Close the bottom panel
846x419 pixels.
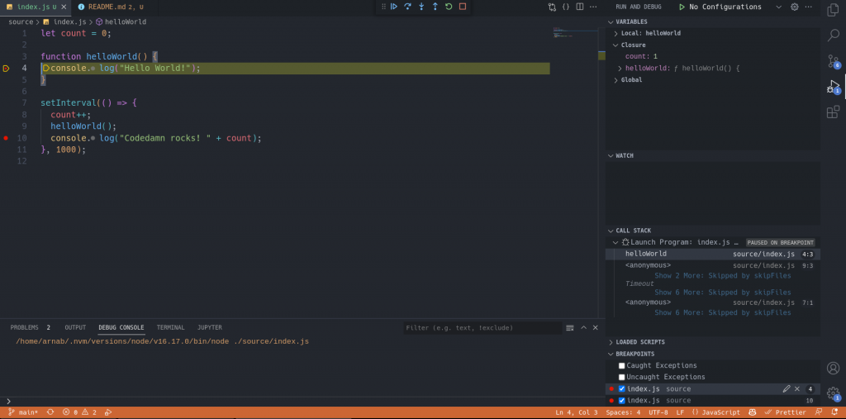[x=596, y=328]
